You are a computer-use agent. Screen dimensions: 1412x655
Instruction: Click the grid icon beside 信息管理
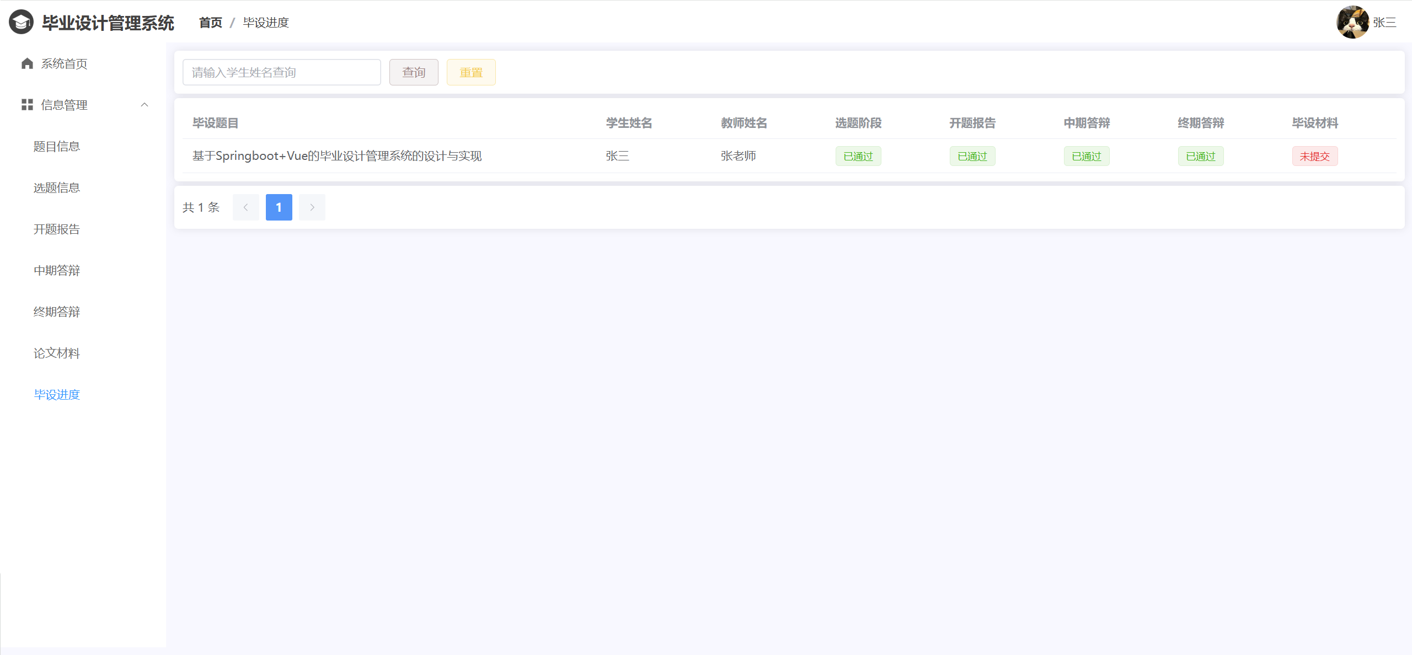coord(27,105)
